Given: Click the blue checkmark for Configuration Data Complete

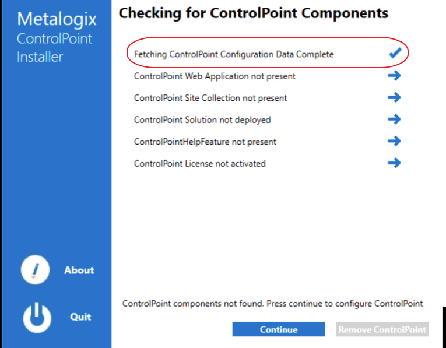Looking at the screenshot, I should 395,53.
